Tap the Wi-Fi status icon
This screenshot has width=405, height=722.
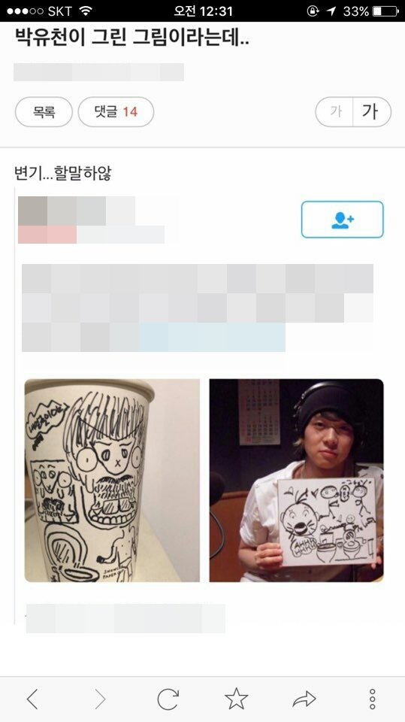(86, 11)
